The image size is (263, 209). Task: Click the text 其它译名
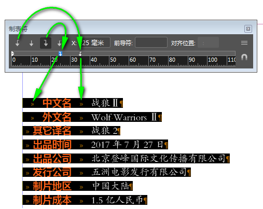(52, 131)
